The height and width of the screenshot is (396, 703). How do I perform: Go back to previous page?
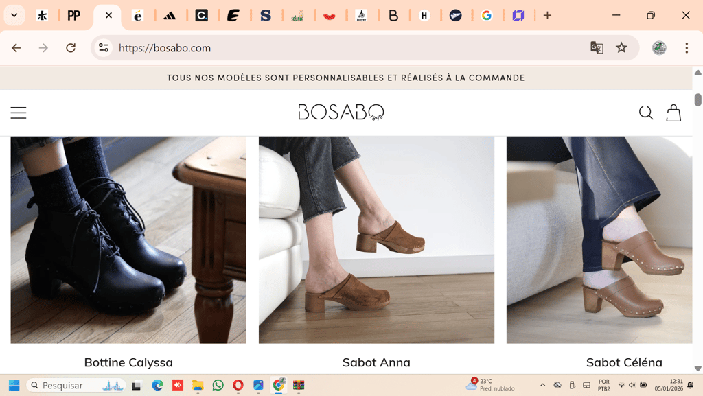(x=16, y=48)
